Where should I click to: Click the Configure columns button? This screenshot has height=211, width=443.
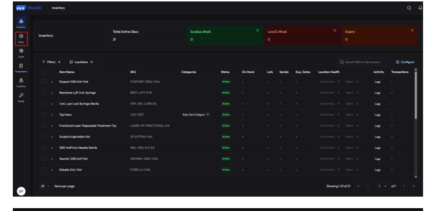[x=405, y=62]
